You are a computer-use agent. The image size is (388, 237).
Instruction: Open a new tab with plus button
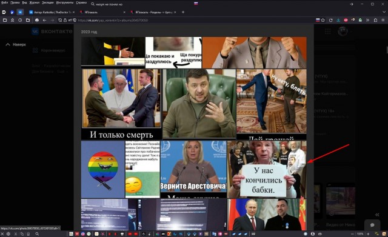tap(183, 12)
